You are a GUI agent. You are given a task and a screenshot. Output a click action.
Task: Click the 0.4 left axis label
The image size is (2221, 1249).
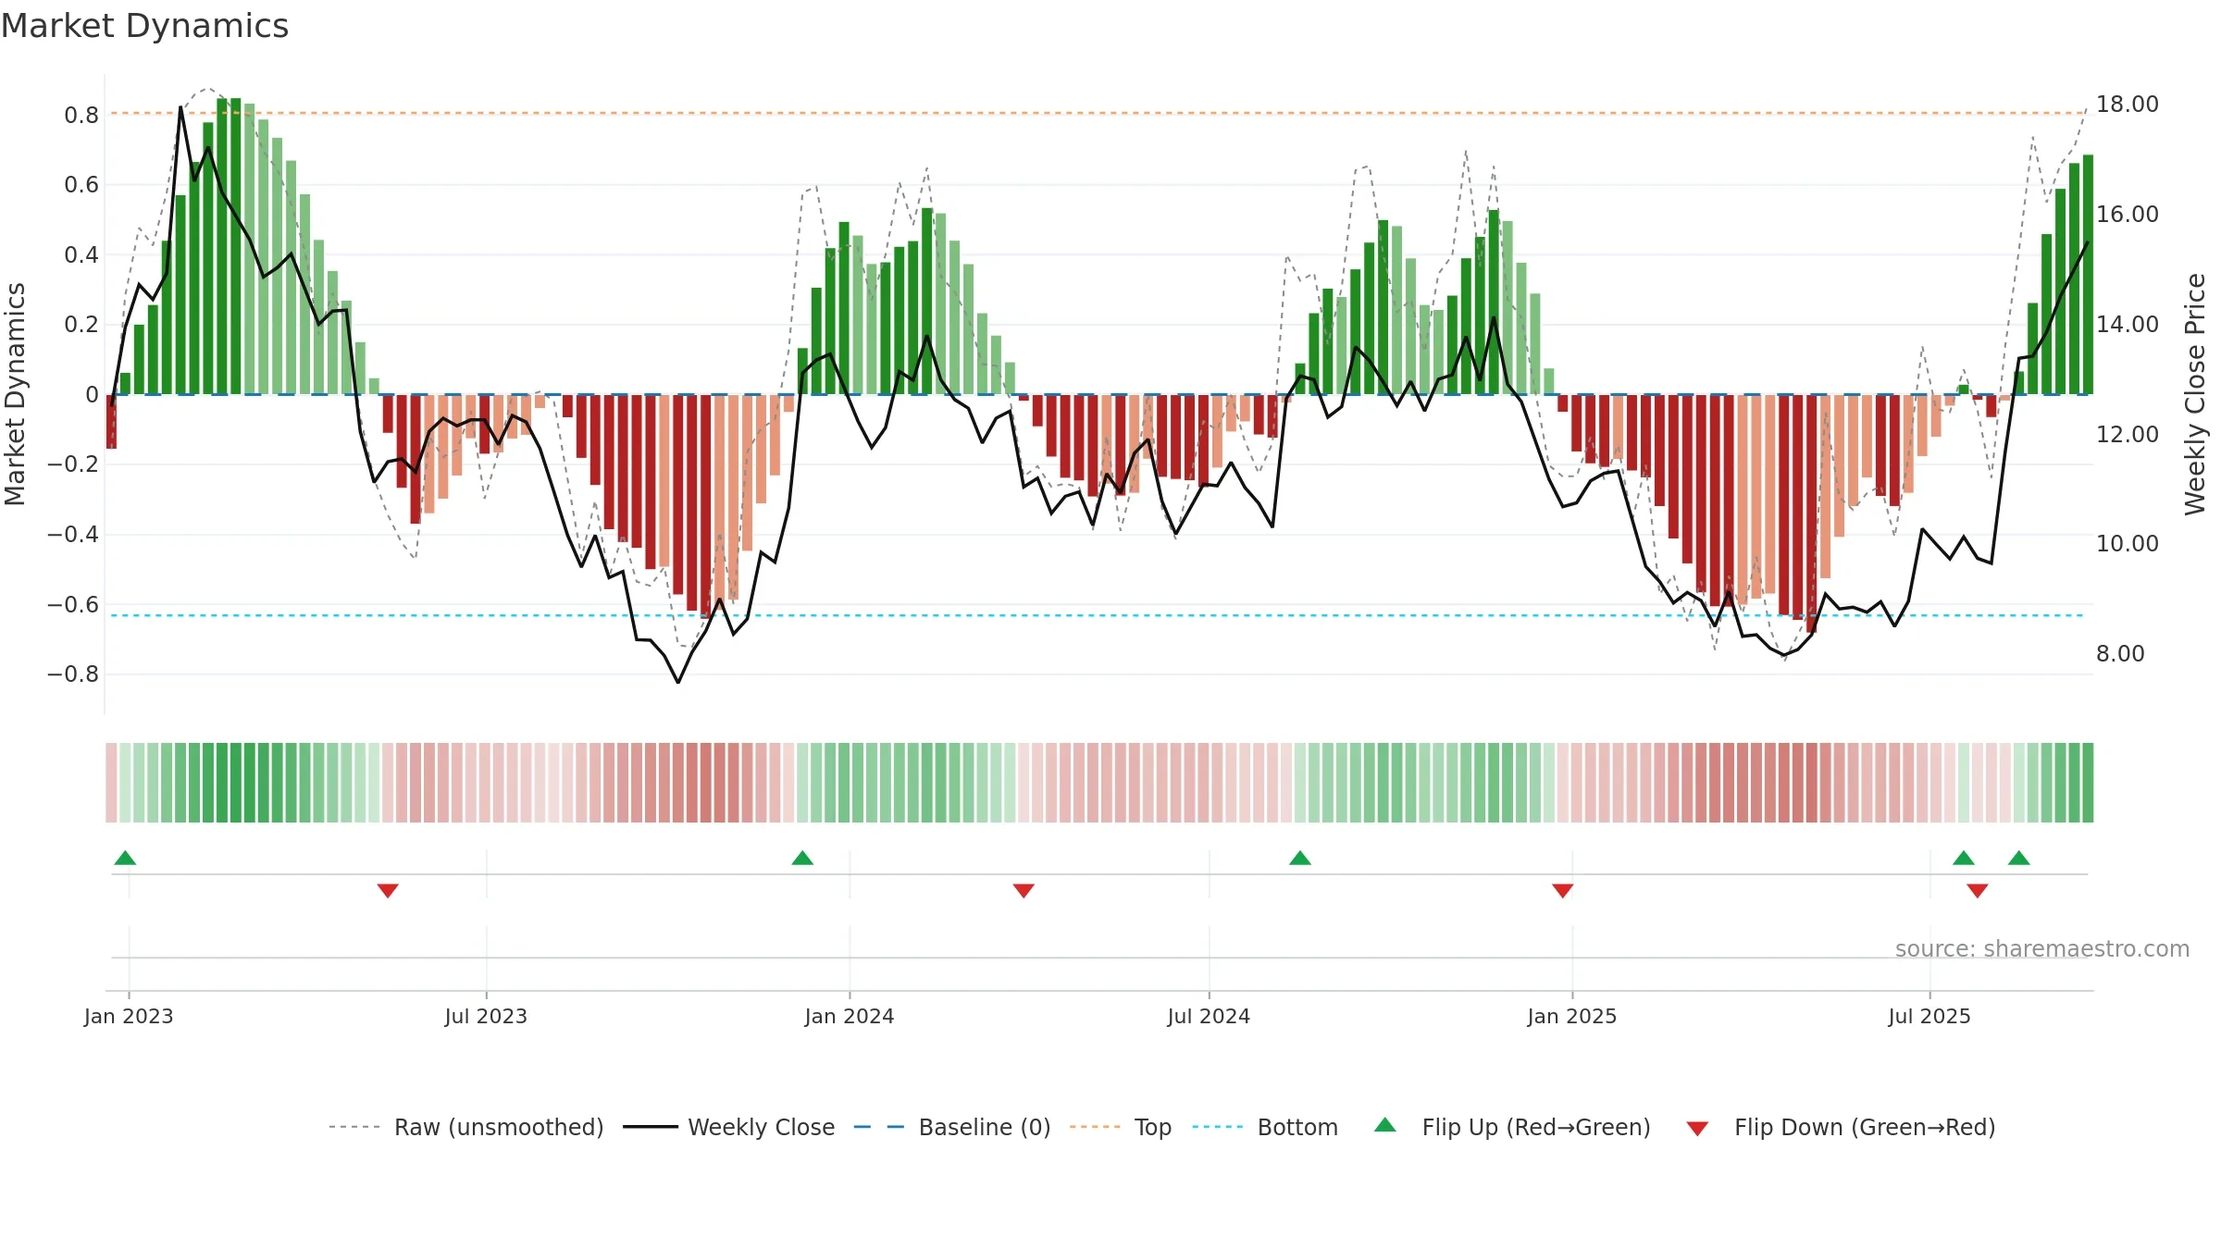tap(81, 255)
